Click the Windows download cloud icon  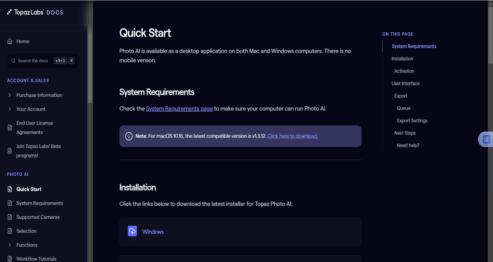[132, 231]
